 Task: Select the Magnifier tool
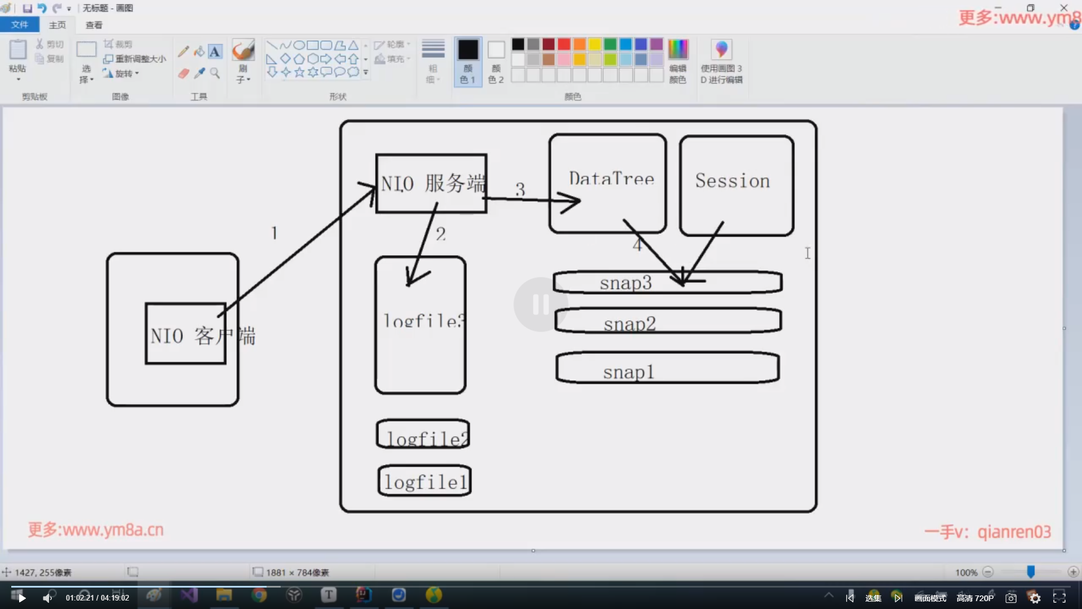(x=215, y=73)
